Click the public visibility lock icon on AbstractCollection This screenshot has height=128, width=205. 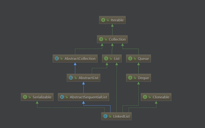(61, 59)
